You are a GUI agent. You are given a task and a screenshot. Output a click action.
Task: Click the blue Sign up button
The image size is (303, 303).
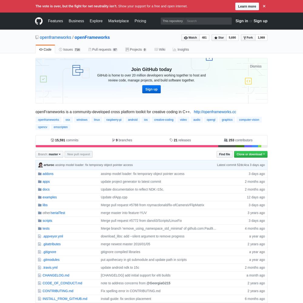coord(151,89)
